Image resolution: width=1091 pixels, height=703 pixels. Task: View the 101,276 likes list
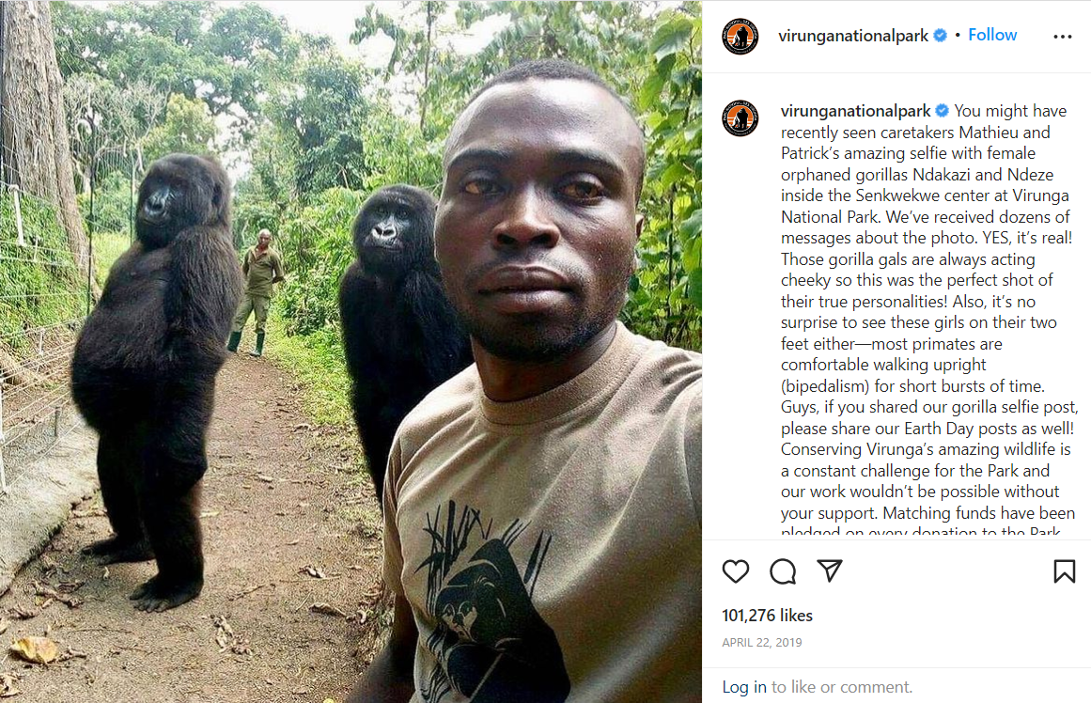point(767,616)
